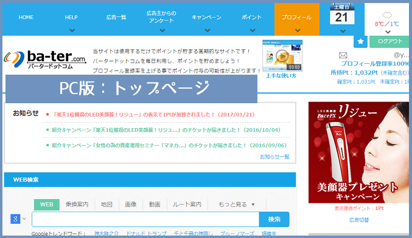Screen dimensions: 412x238
Task: Click 確定Pt : 1,031Pt text
Action: [x=356, y=82]
